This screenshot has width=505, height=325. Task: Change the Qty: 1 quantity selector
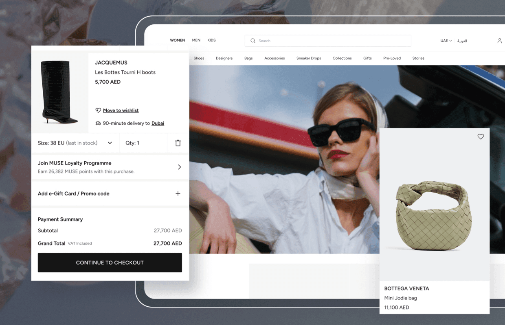132,143
